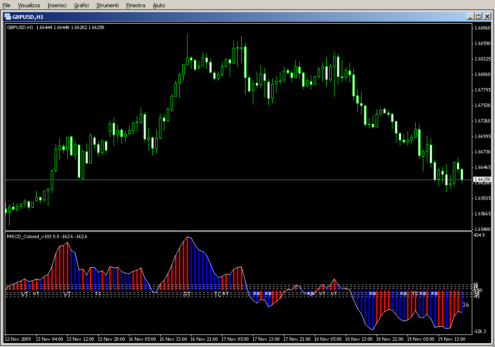495x347 pixels.
Task: Click the 1.67530 price scale label
Action: [483, 105]
